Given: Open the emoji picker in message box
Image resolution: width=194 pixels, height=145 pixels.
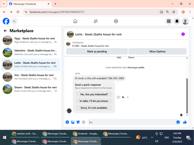Looking at the screenshot, I should coord(178,122).
